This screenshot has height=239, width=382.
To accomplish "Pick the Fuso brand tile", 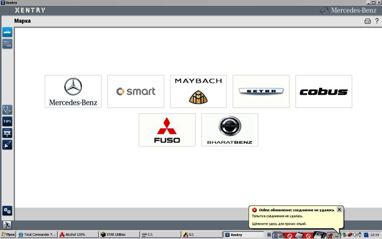I will pos(167,130).
